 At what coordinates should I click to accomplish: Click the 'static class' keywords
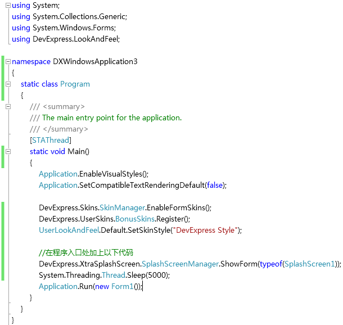39,84
